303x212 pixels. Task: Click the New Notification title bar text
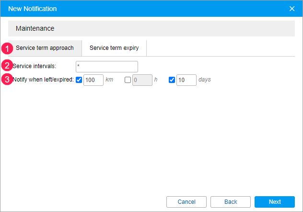coord(33,9)
